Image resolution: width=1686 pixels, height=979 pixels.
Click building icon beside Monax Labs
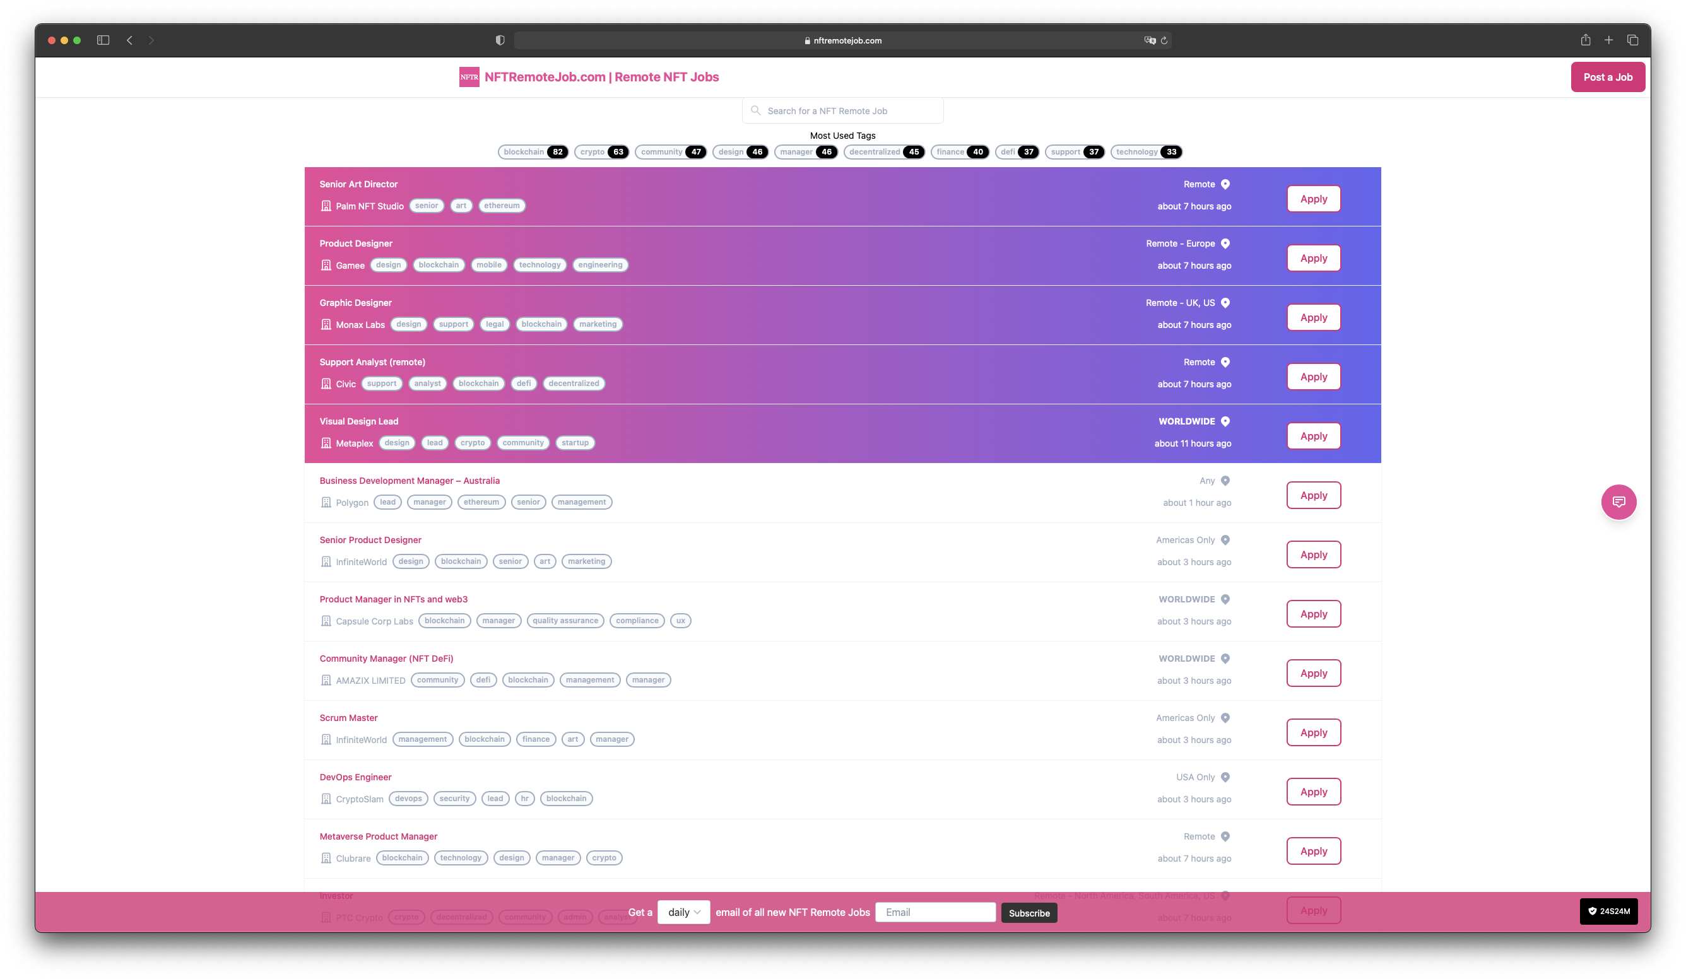tap(326, 324)
